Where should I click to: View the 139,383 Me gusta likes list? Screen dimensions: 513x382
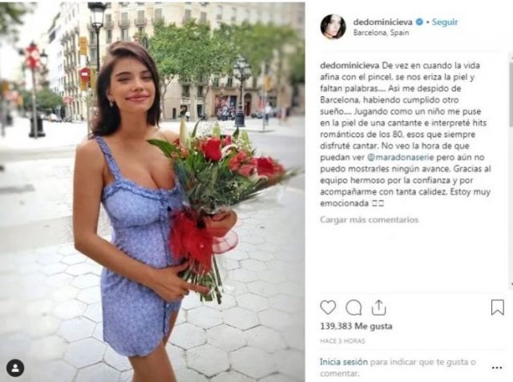click(356, 326)
